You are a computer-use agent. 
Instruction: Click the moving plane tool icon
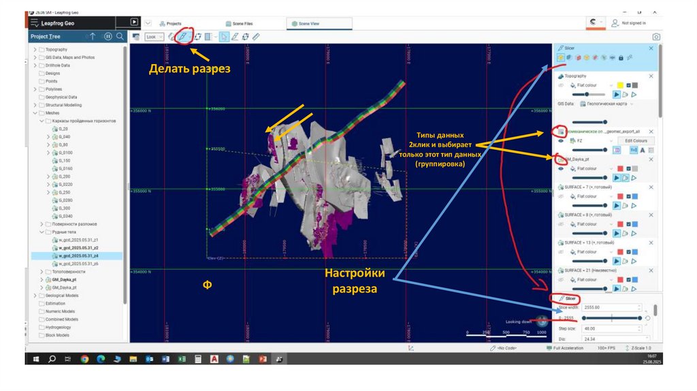pyautogui.click(x=198, y=37)
